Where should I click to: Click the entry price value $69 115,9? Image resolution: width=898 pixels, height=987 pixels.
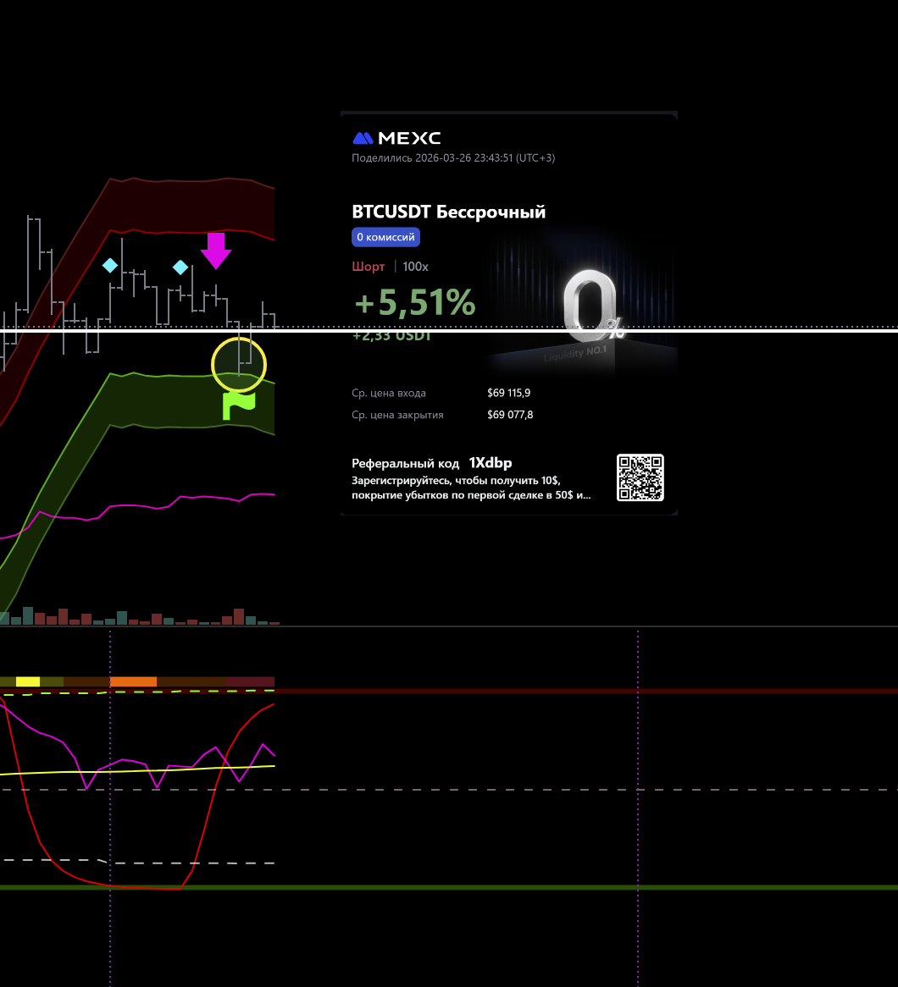coord(508,393)
